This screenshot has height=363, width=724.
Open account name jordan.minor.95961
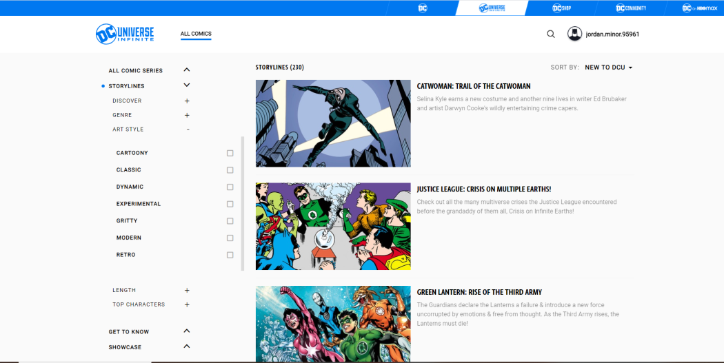tap(612, 34)
